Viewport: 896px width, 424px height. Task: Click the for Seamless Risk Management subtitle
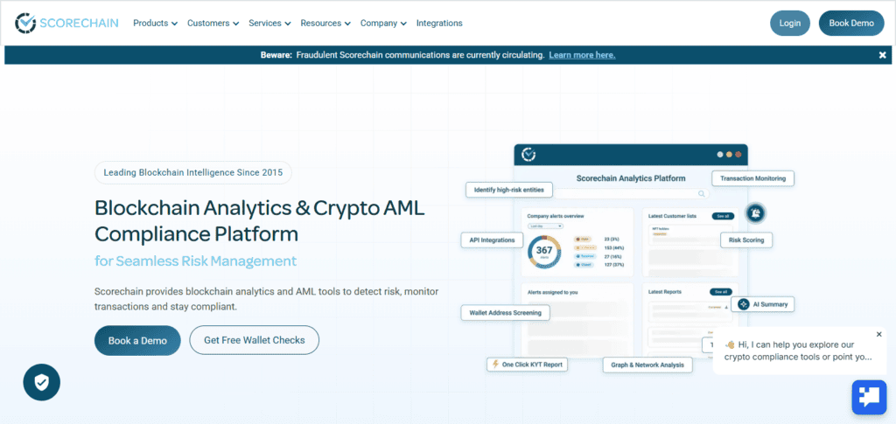click(195, 261)
